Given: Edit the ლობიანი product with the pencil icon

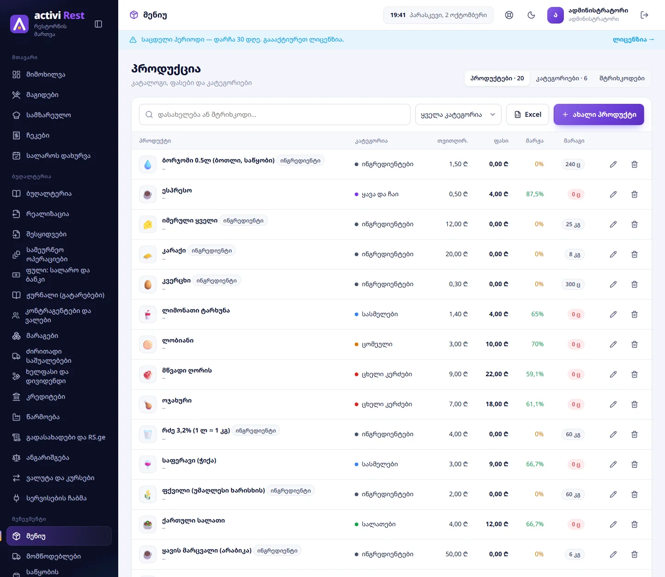Looking at the screenshot, I should (x=613, y=344).
